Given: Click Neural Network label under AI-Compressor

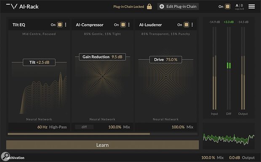Looking at the screenshot, I should tap(102, 119).
